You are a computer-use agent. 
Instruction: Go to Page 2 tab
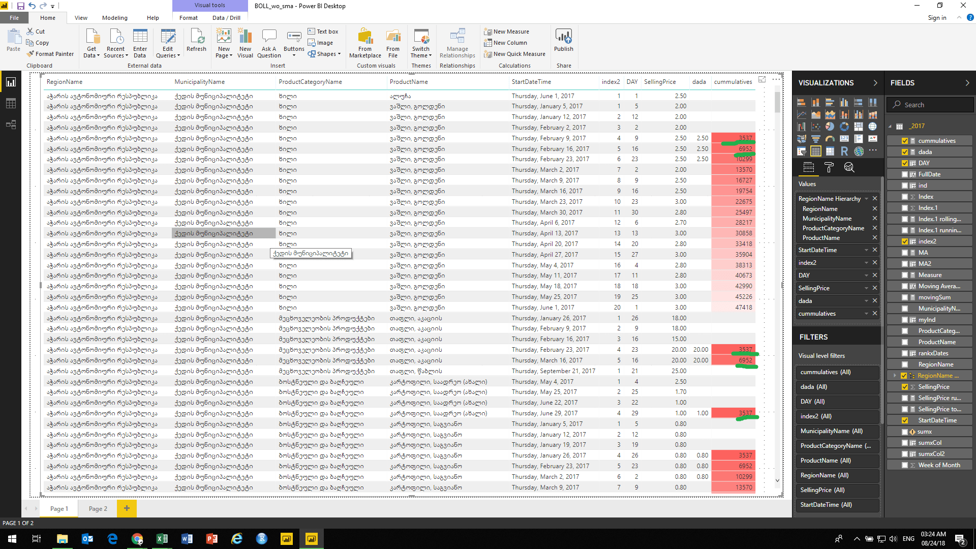tap(98, 508)
